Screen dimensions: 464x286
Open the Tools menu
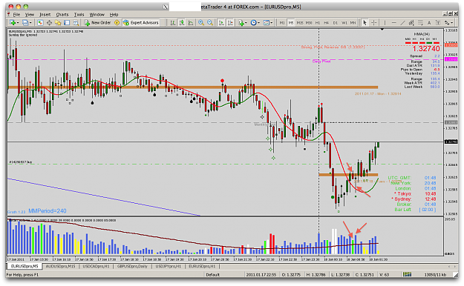(79, 15)
